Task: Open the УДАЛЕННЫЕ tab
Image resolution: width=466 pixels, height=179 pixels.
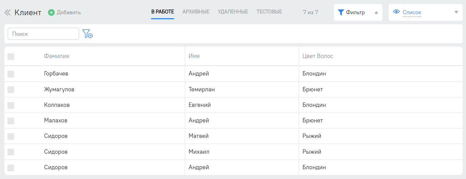Action: [233, 12]
